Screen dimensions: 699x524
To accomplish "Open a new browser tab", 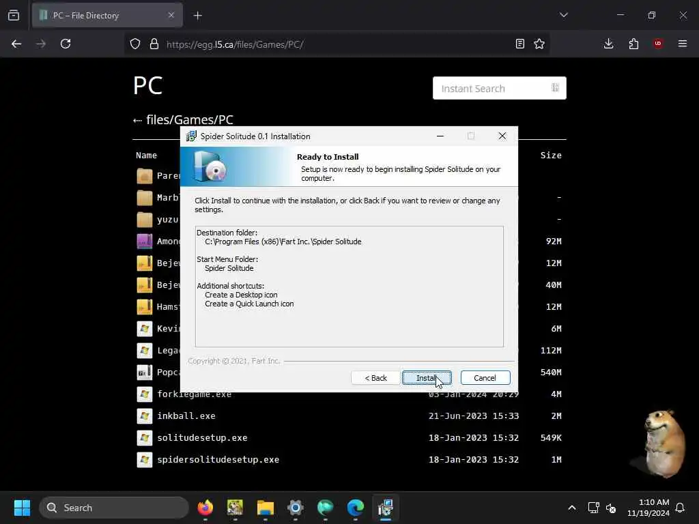I will (197, 16).
